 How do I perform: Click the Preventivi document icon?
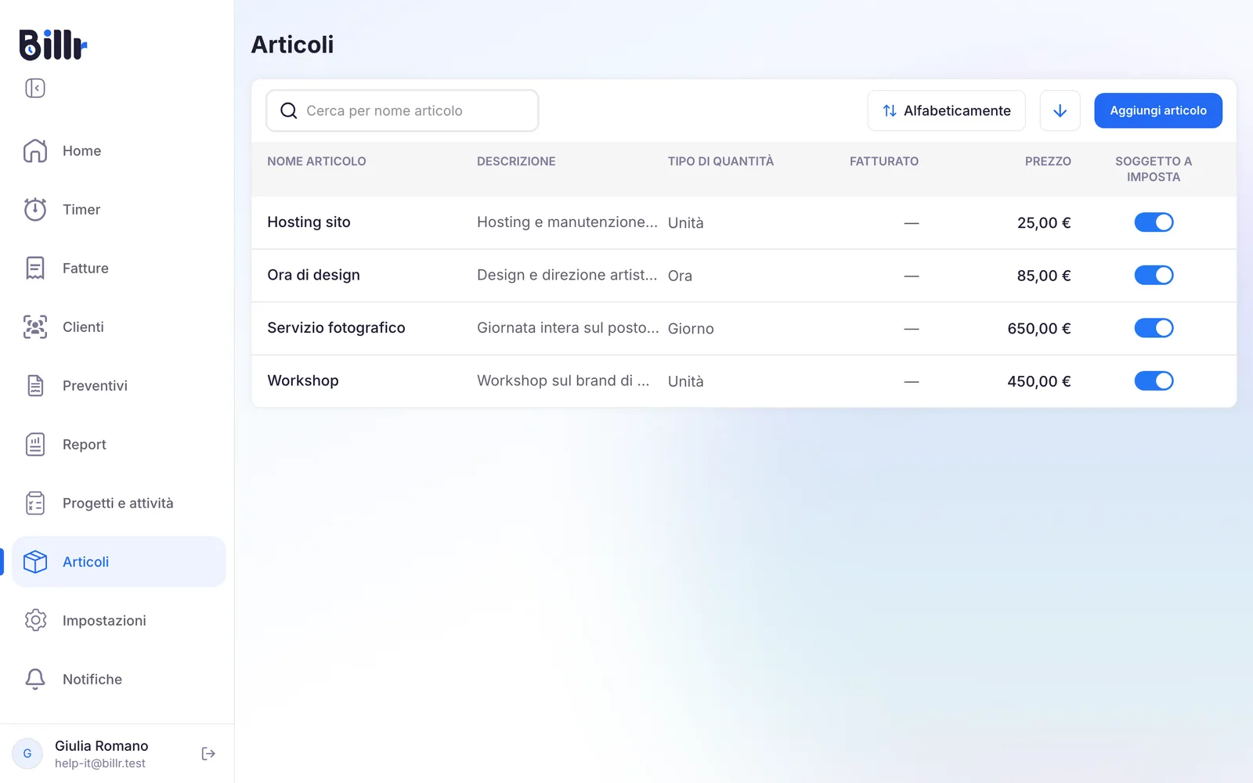point(35,385)
